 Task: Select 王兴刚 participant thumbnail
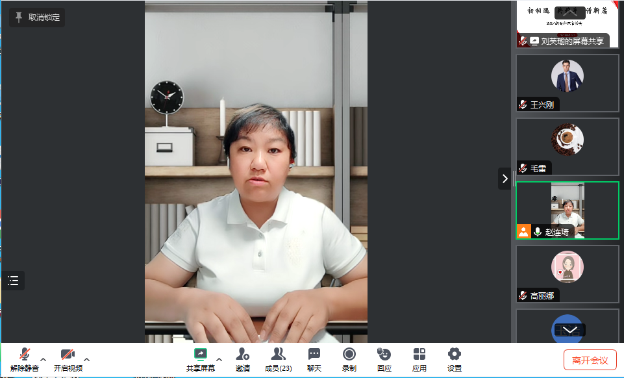click(x=567, y=82)
